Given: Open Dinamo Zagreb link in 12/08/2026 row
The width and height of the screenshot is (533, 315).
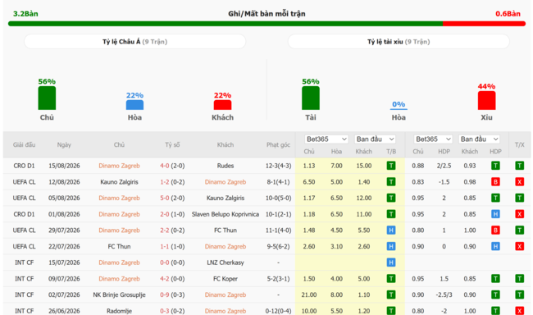Looking at the screenshot, I should click(x=225, y=182).
